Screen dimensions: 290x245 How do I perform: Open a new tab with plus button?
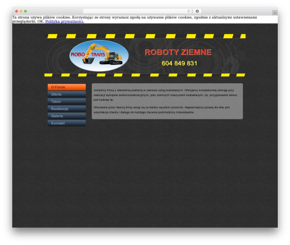pyautogui.click(x=275, y=13)
